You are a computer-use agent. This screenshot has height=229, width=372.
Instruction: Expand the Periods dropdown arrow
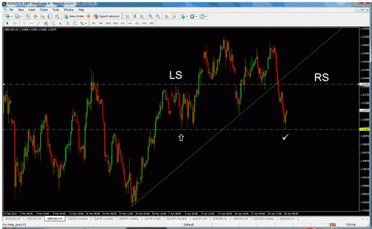pos(196,16)
